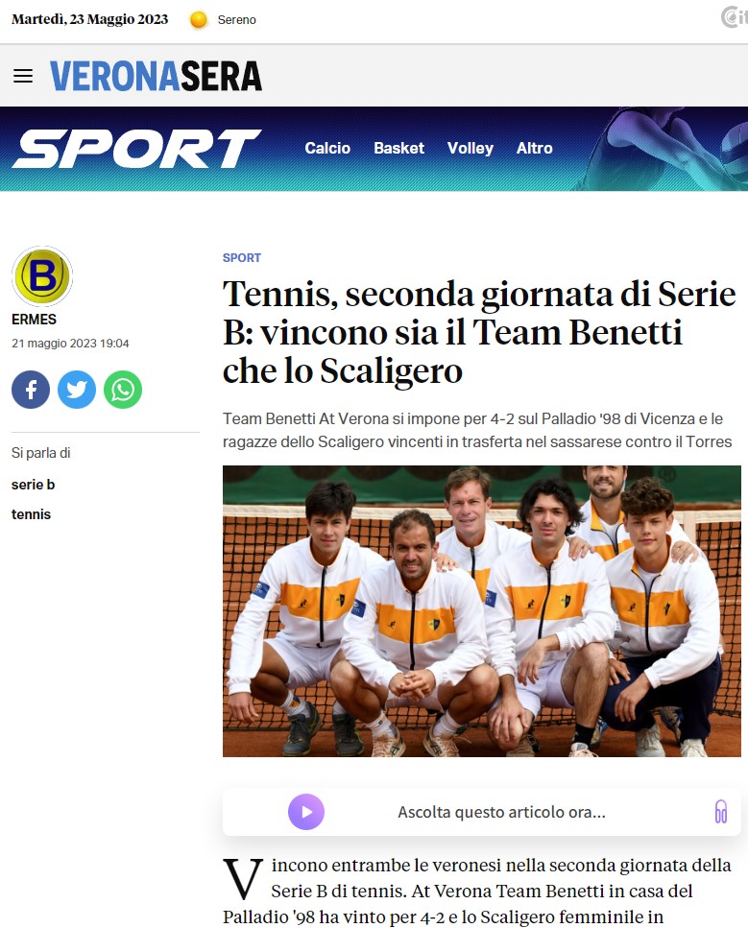
Task: Go to the Volley section
Action: tap(471, 148)
